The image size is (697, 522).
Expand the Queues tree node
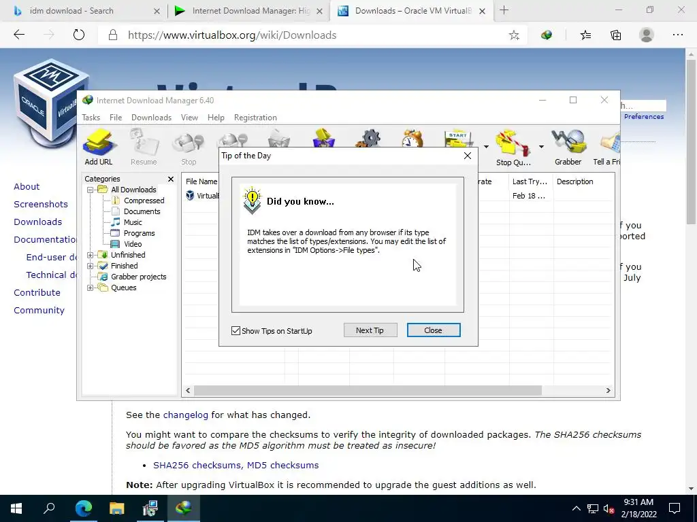[x=91, y=288]
